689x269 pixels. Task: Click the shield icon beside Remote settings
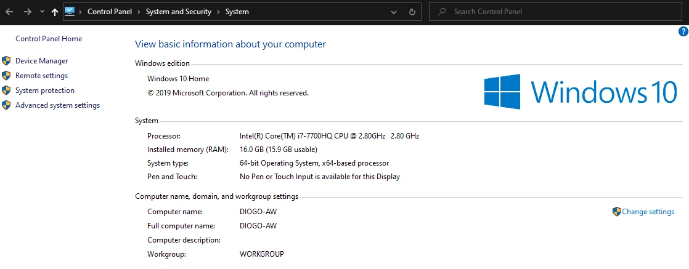pyautogui.click(x=6, y=76)
